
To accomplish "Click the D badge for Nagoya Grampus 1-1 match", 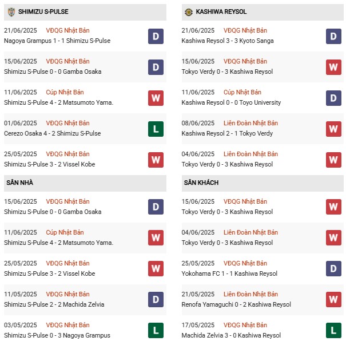I will tap(156, 36).
